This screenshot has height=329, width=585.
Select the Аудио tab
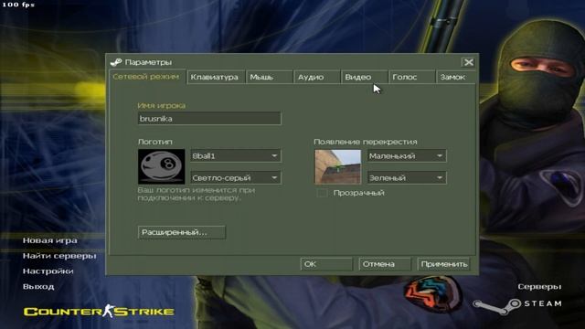tap(317, 77)
